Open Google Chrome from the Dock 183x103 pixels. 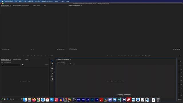tap(38, 100)
